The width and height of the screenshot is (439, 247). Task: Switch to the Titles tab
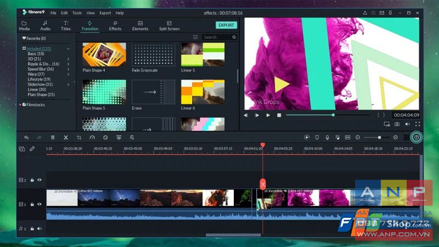coord(66,26)
